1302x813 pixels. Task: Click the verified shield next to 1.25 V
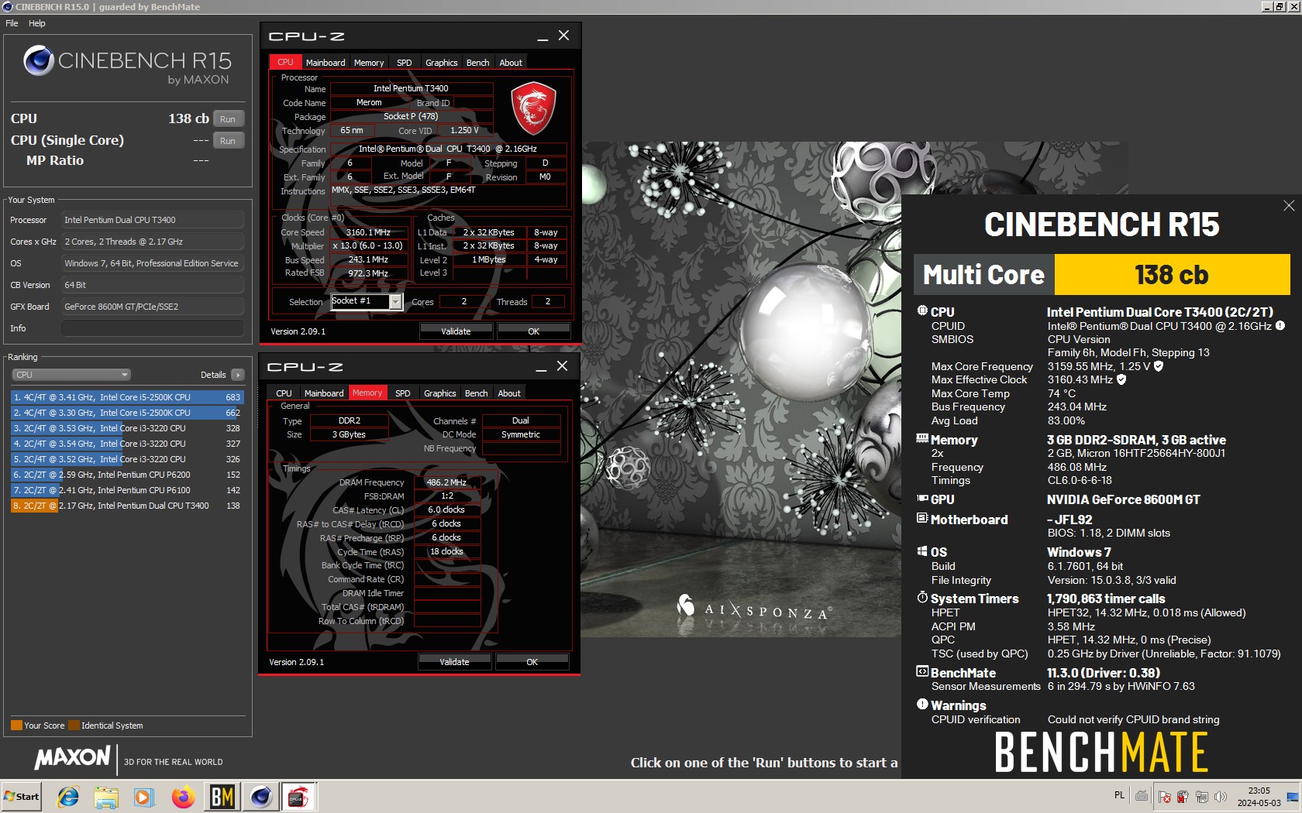coord(1159,366)
